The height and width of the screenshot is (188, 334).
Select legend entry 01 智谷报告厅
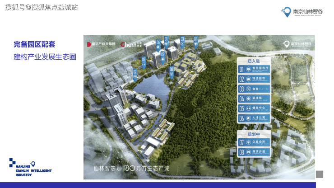[254, 69]
